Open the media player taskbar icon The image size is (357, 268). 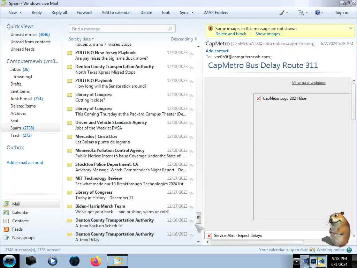click(53, 261)
